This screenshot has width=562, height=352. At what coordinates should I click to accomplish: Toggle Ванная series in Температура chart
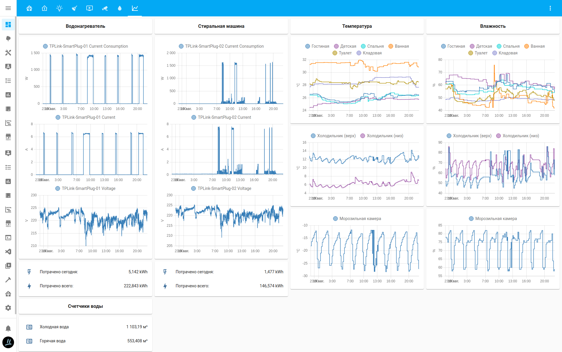399,46
